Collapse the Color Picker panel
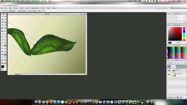187x105 pixels. [x=169, y=25]
